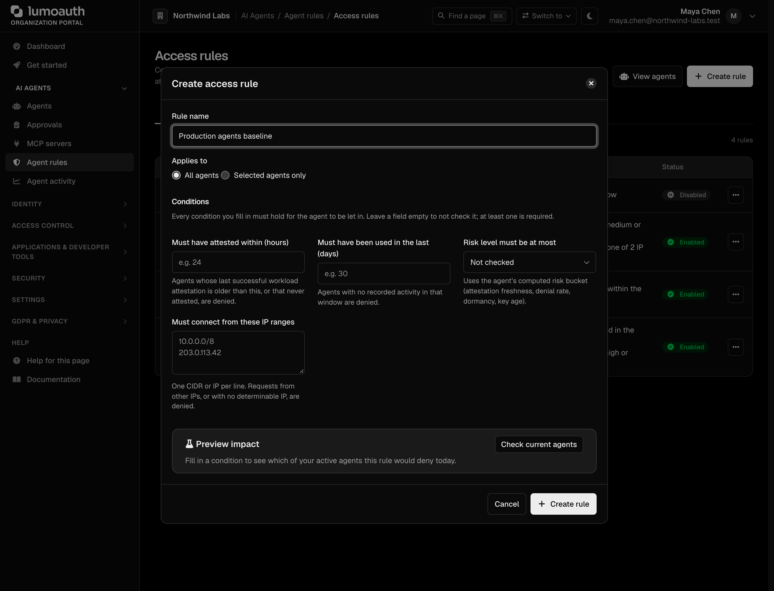Viewport: 774px width, 591px height.
Task: Click the Get started rocket icon
Action: tap(17, 65)
